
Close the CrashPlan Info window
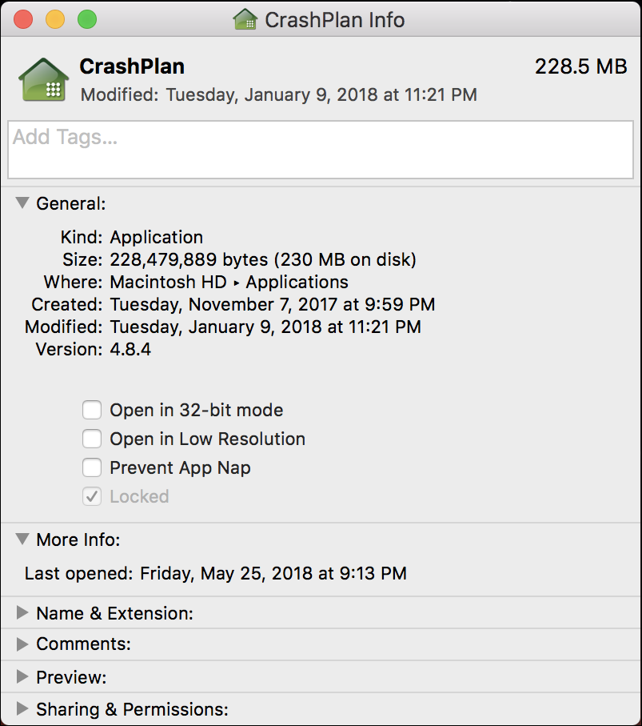click(x=23, y=19)
